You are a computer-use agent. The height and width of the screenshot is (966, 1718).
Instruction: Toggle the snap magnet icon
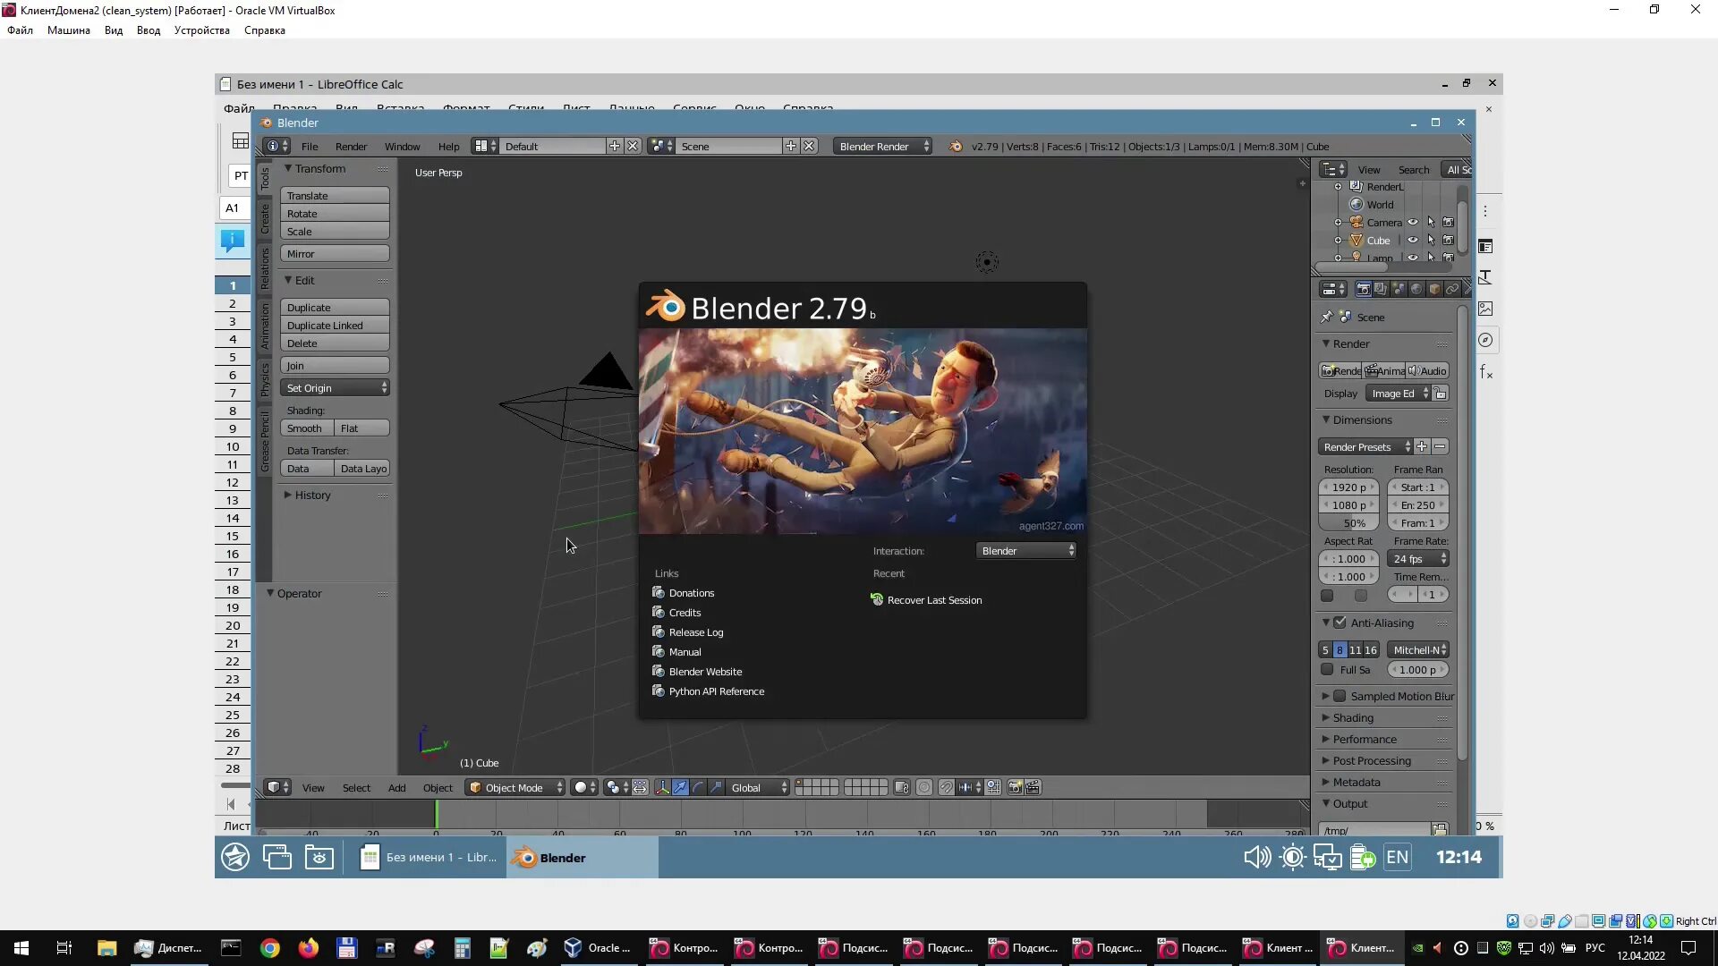pos(946,787)
